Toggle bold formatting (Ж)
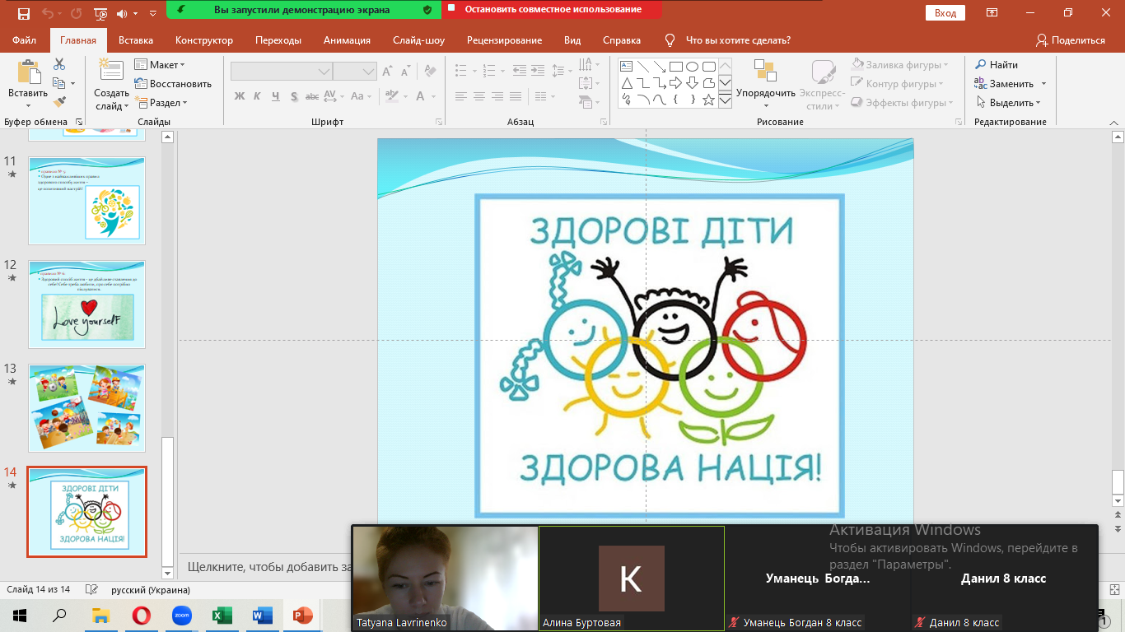1125x632 pixels. click(240, 96)
